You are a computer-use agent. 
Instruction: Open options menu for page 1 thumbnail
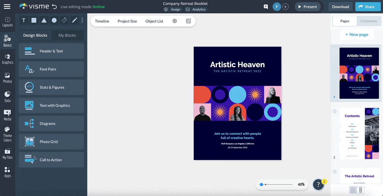(x=334, y=51)
